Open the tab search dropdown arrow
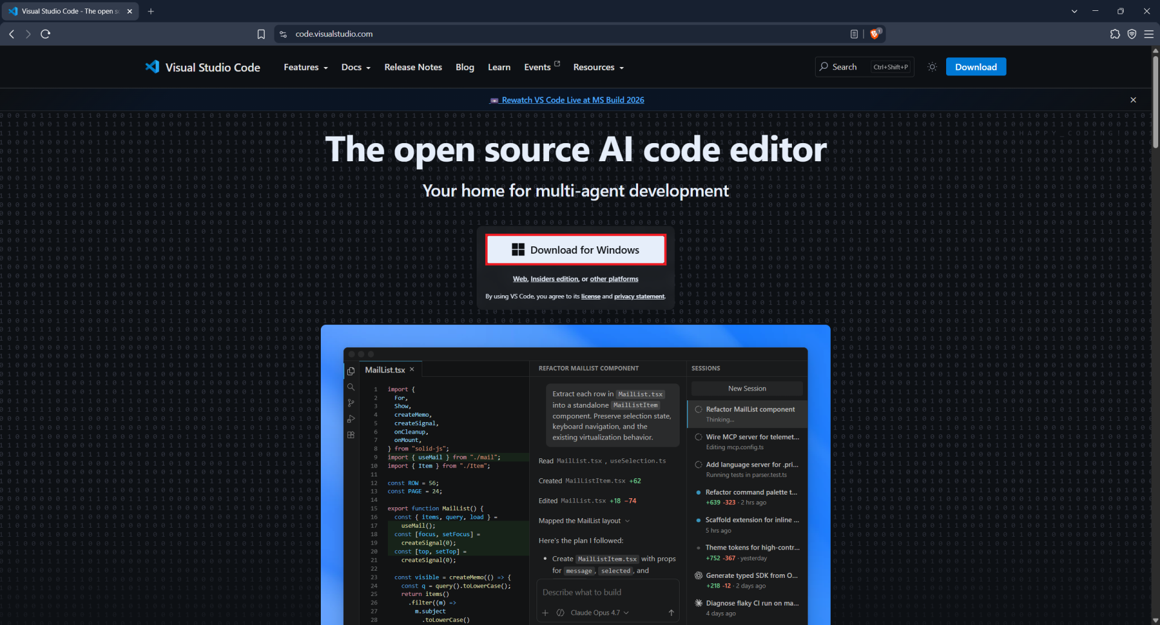This screenshot has height=625, width=1160. click(x=1074, y=11)
